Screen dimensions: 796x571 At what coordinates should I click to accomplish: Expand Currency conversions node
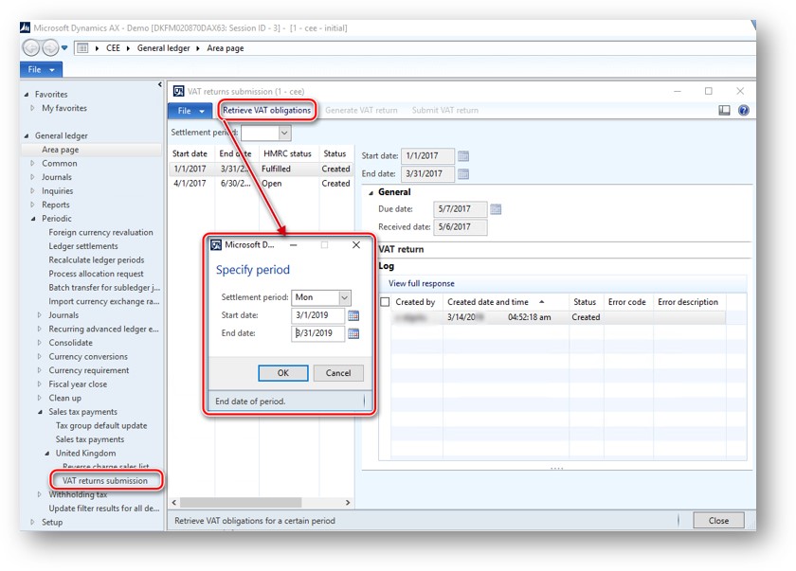point(40,356)
